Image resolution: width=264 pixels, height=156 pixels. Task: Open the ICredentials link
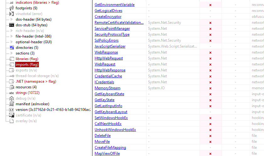(104, 82)
